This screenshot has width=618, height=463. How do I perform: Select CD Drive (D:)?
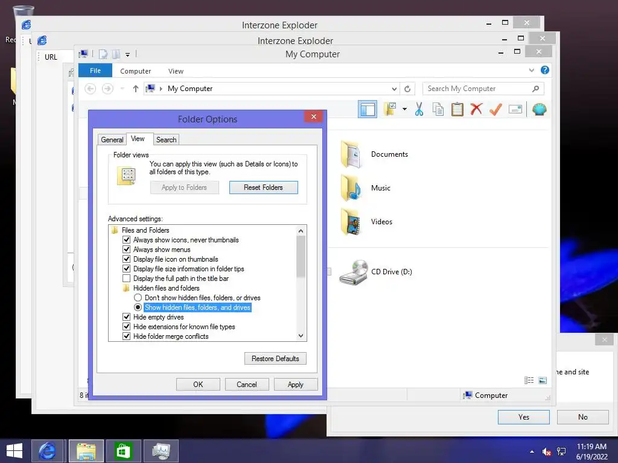(x=376, y=272)
